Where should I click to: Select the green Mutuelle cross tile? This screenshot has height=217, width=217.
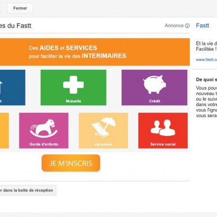[73, 88]
